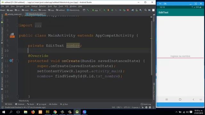Click the editor vertical scrollbar
This screenshot has height=115, width=205.
(152, 48)
